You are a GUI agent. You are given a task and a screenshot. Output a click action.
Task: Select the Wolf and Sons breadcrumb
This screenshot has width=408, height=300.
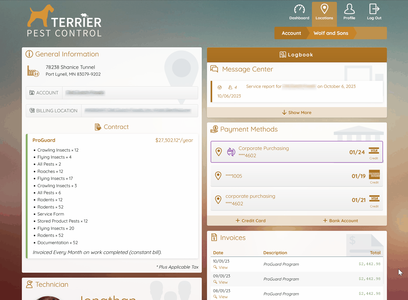[x=331, y=33]
